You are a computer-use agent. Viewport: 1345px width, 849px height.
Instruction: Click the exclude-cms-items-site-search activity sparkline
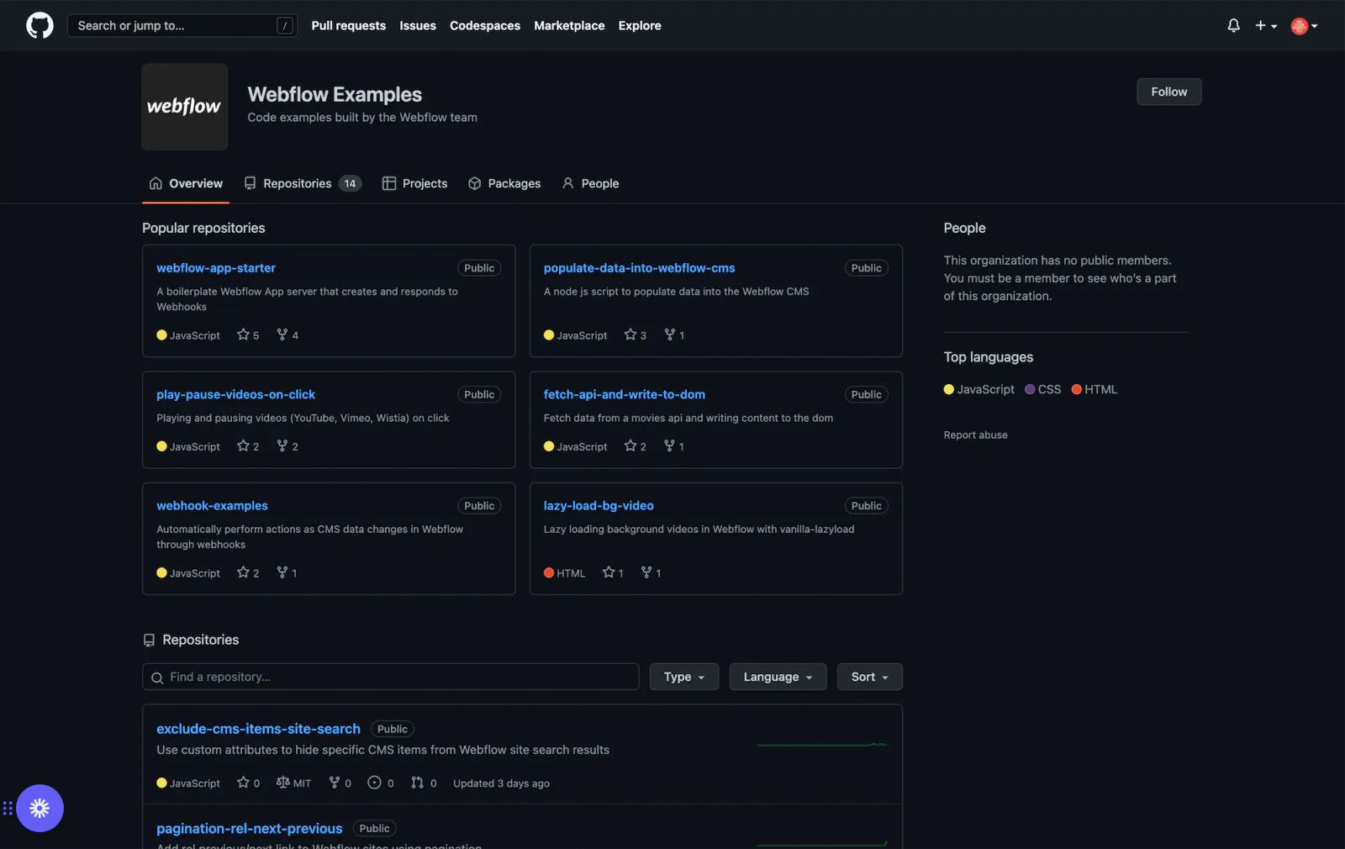point(821,744)
